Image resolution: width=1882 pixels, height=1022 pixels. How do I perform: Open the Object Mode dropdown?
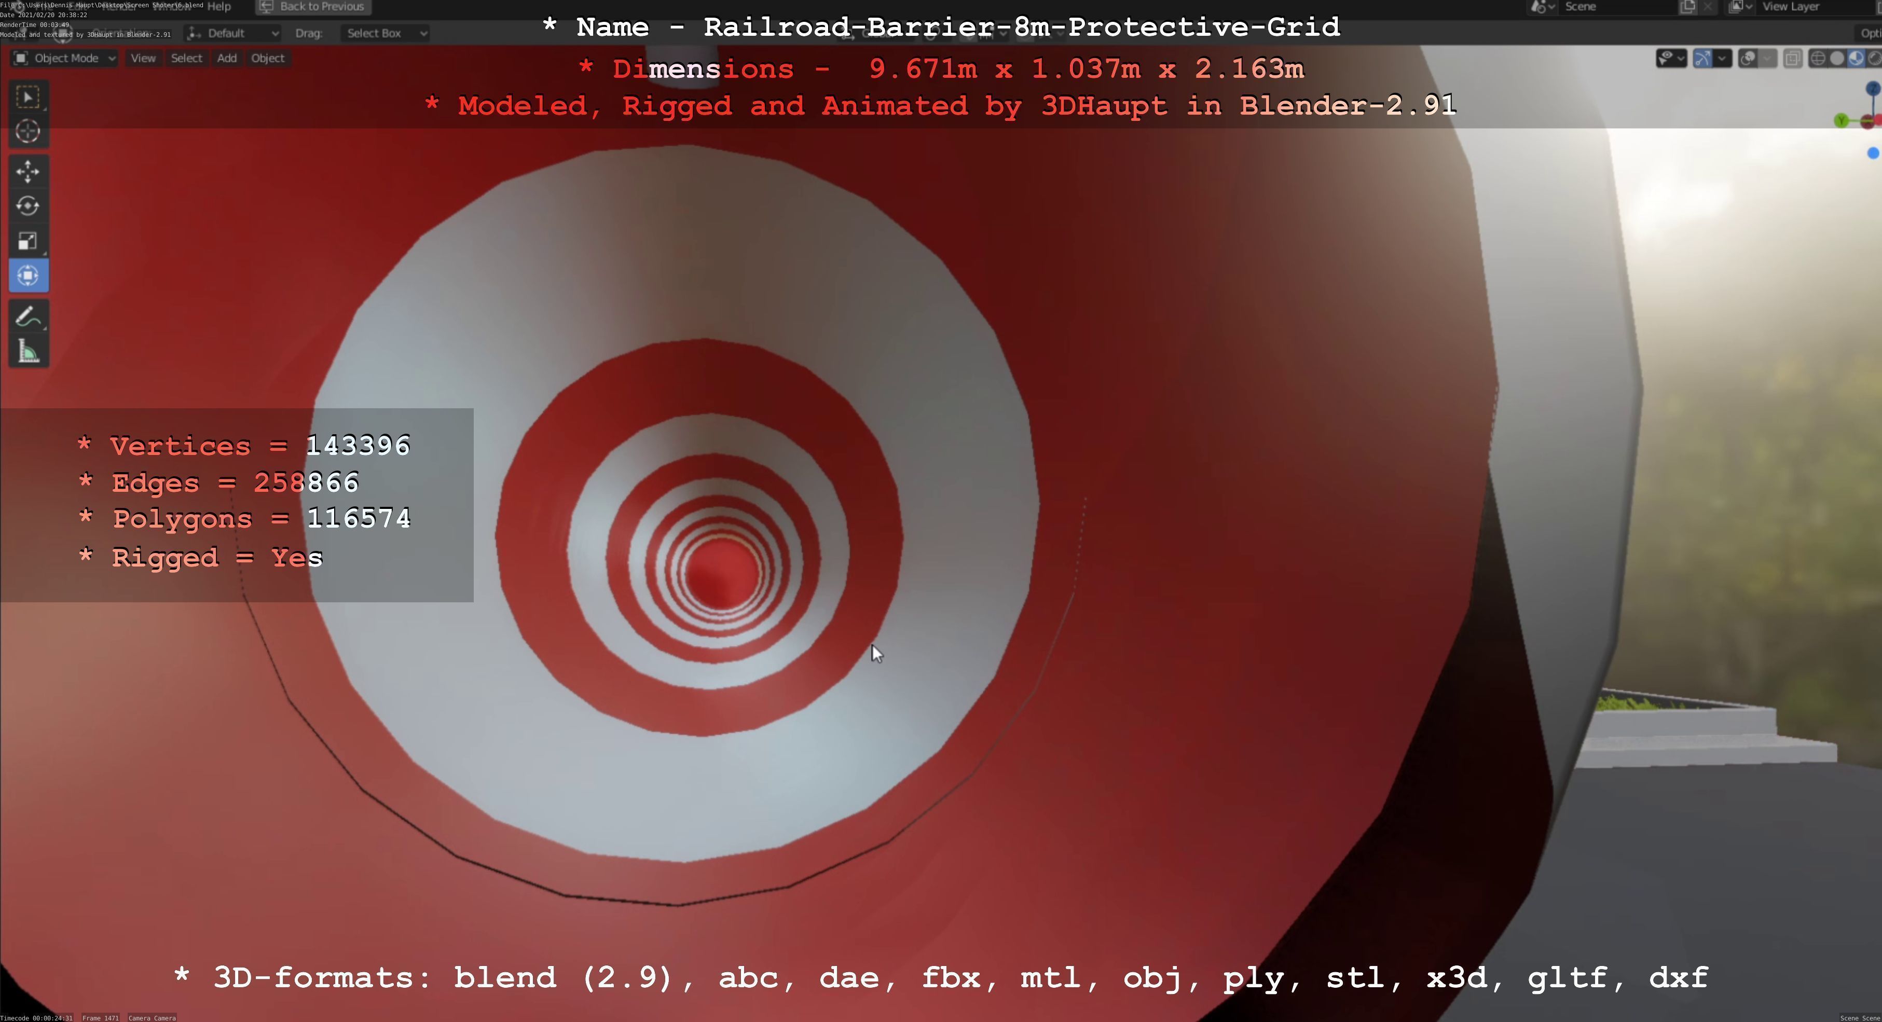64,59
